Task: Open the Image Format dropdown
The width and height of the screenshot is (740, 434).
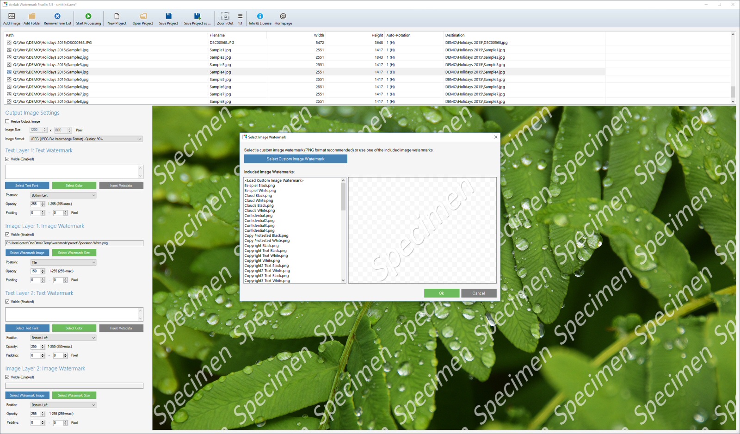Action: pyautogui.click(x=86, y=139)
